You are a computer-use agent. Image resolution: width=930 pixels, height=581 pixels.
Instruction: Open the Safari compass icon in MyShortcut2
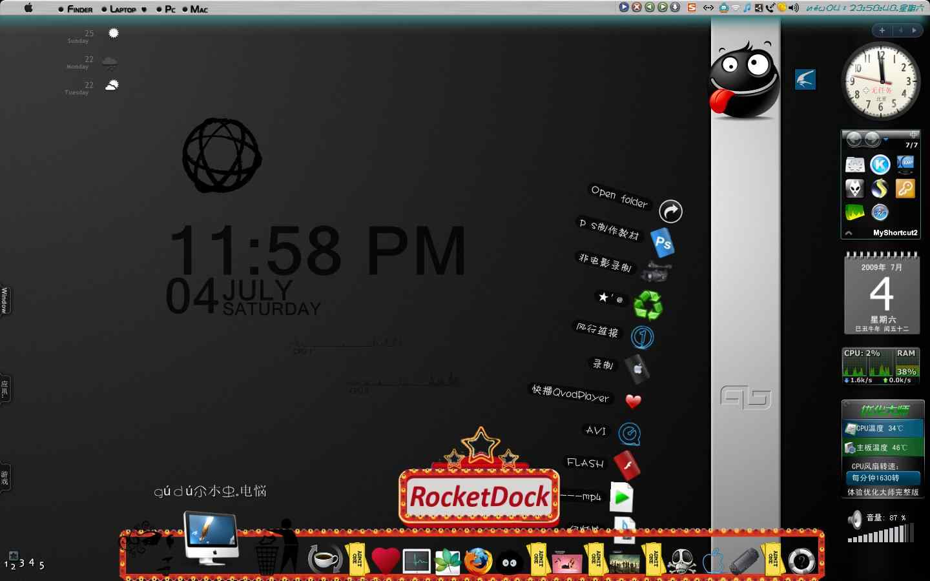click(x=880, y=212)
